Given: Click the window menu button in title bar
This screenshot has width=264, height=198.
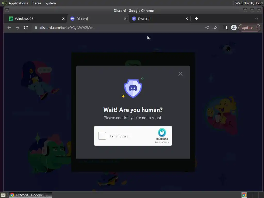Looking at the screenshot, I should [7, 10].
